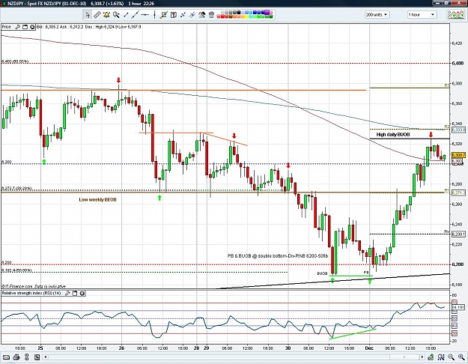
Task: Open the 1 hour timeframe dropdown
Action: pos(422,15)
